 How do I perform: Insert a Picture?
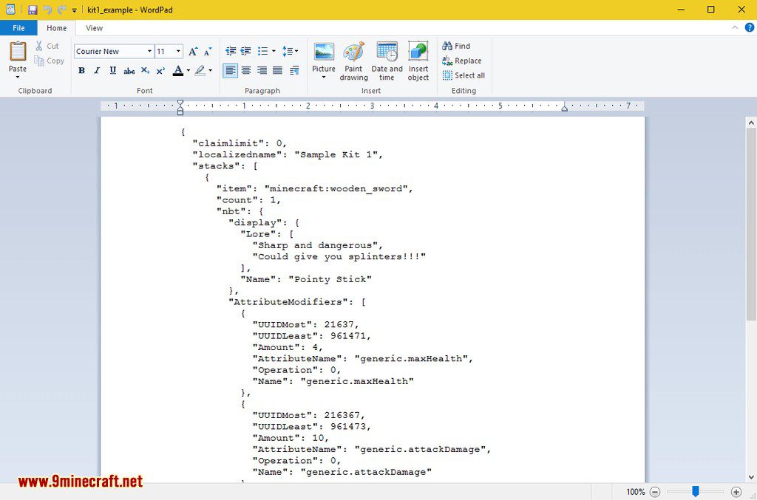click(324, 56)
